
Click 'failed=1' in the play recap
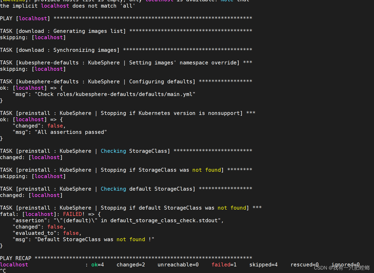224,265
